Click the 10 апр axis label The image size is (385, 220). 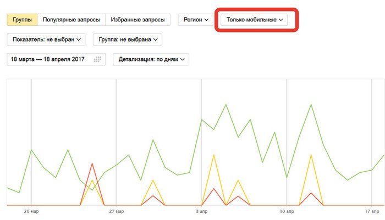click(x=287, y=211)
